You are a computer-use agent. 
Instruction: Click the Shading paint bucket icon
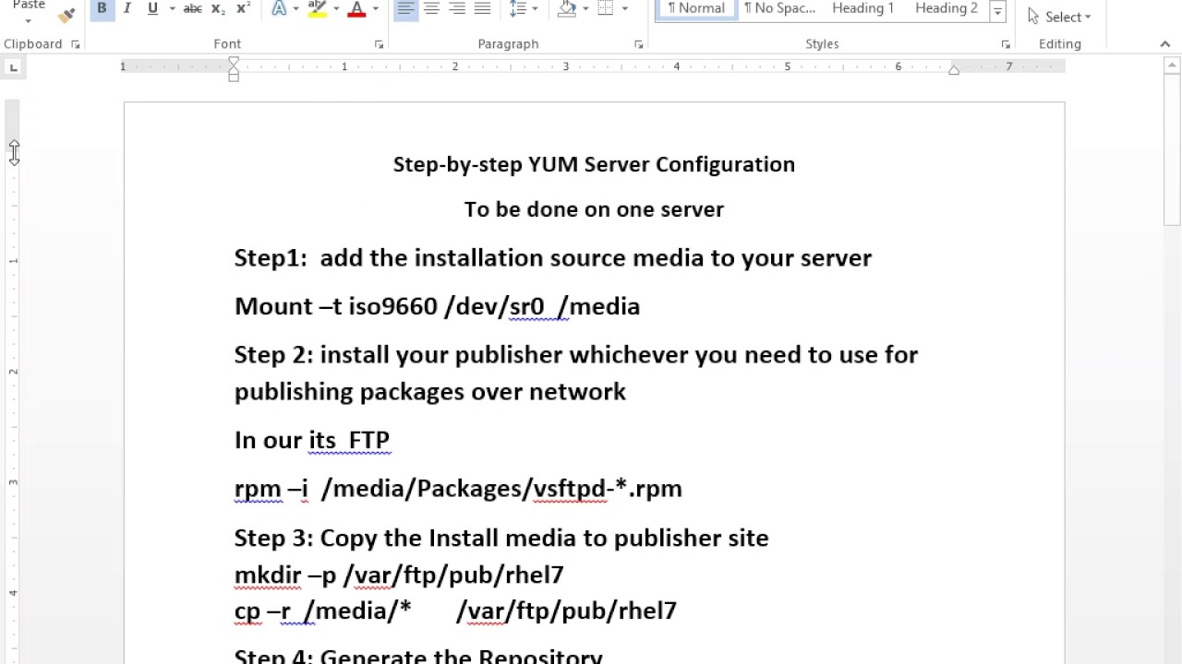click(x=567, y=9)
